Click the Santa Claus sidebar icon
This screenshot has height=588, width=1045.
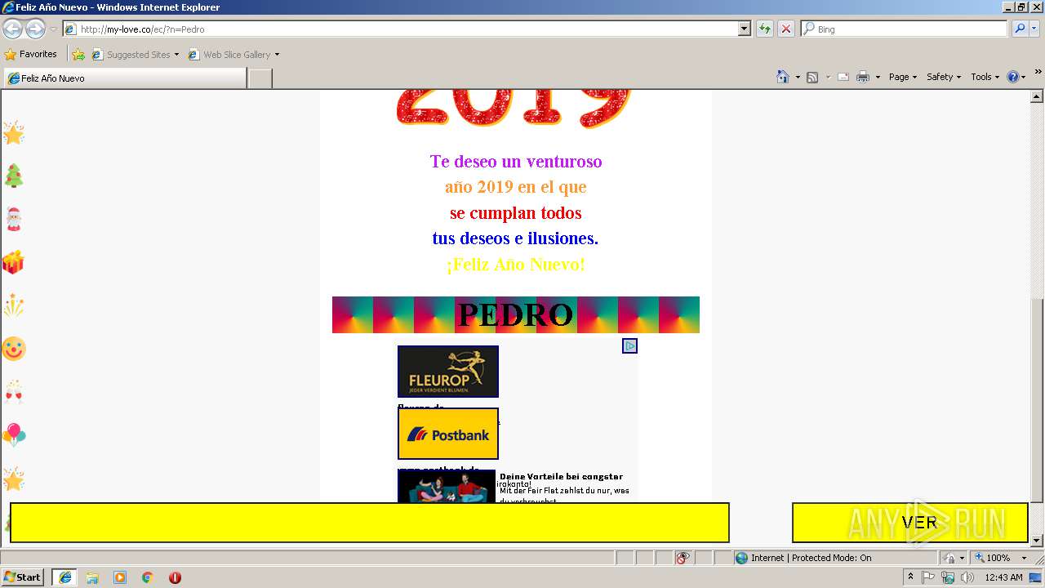(14, 219)
